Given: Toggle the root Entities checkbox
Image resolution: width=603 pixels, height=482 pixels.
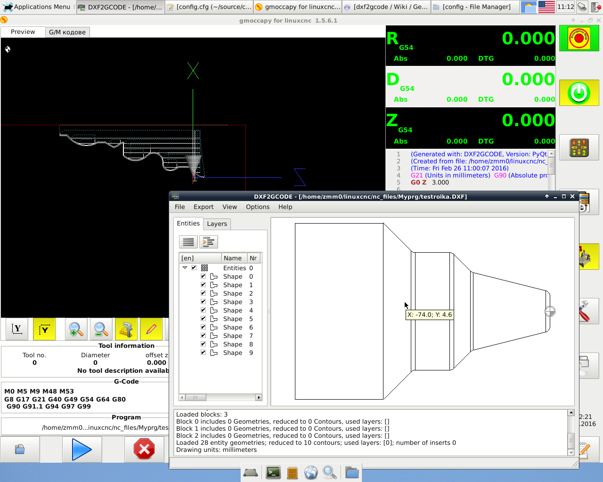Looking at the screenshot, I should (194, 268).
